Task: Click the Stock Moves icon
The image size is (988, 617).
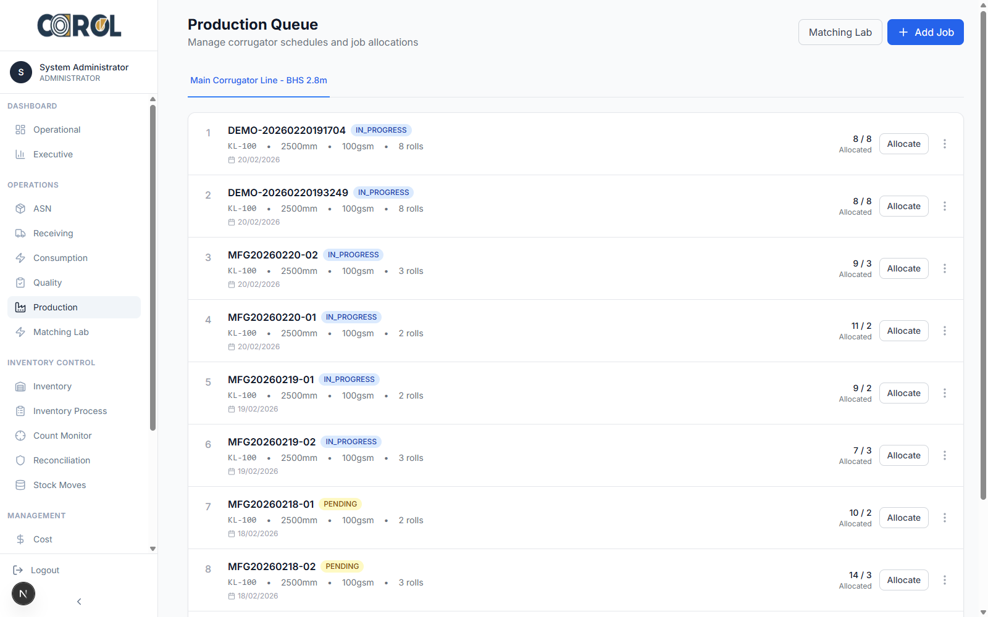Action: (x=20, y=485)
